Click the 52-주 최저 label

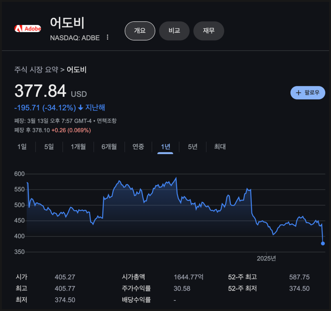pos(242,288)
